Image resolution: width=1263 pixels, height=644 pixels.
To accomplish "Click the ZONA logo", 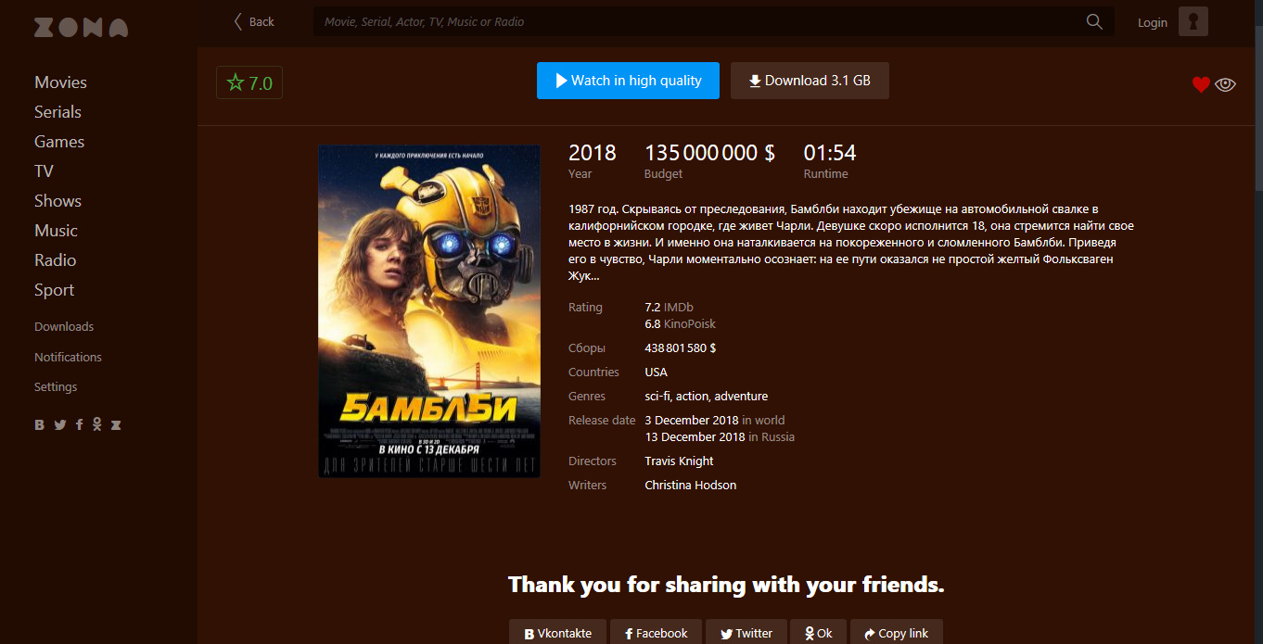I will [81, 27].
